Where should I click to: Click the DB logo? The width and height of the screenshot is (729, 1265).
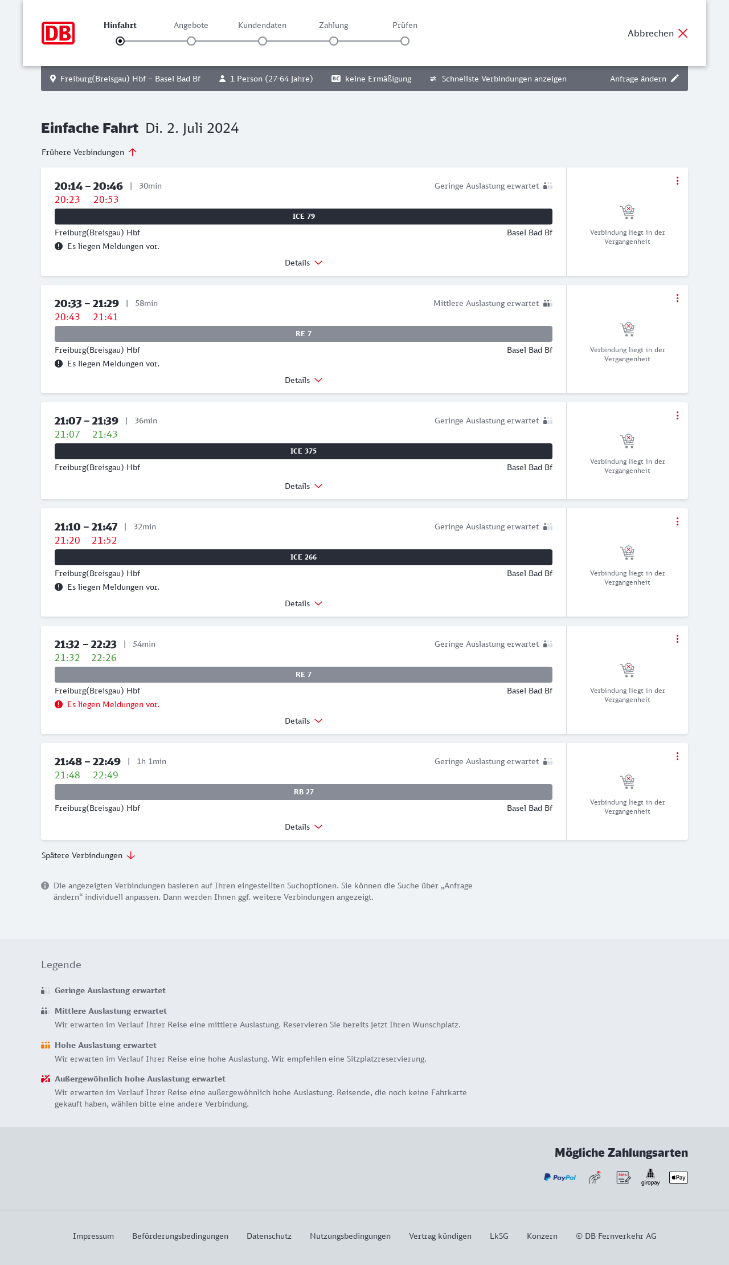pos(58,33)
